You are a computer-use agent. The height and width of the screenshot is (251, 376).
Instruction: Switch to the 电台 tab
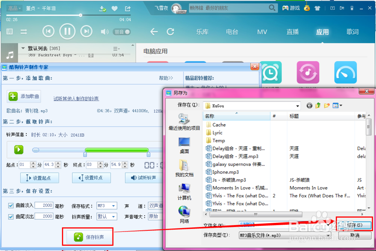232,32
